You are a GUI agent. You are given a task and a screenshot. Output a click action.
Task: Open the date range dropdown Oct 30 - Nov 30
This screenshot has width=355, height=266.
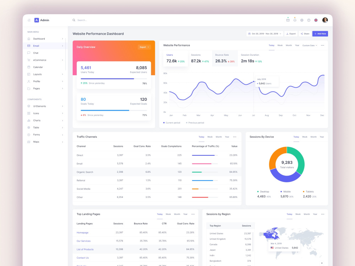coord(265,34)
